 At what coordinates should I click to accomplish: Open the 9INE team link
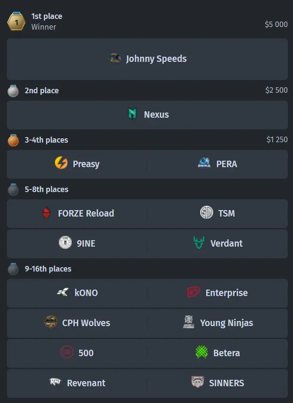pyautogui.click(x=86, y=244)
